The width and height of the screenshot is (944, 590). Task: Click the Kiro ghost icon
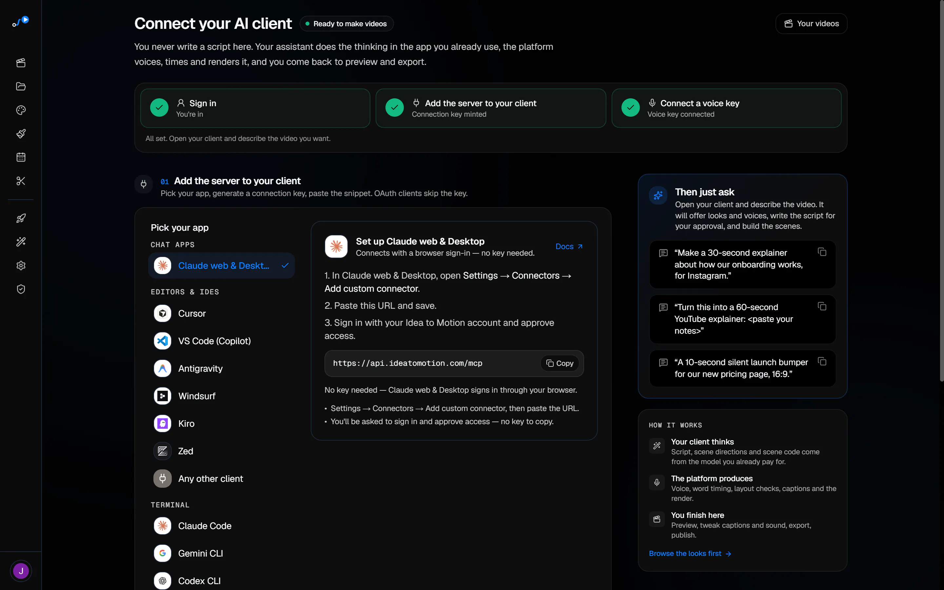[163, 423]
